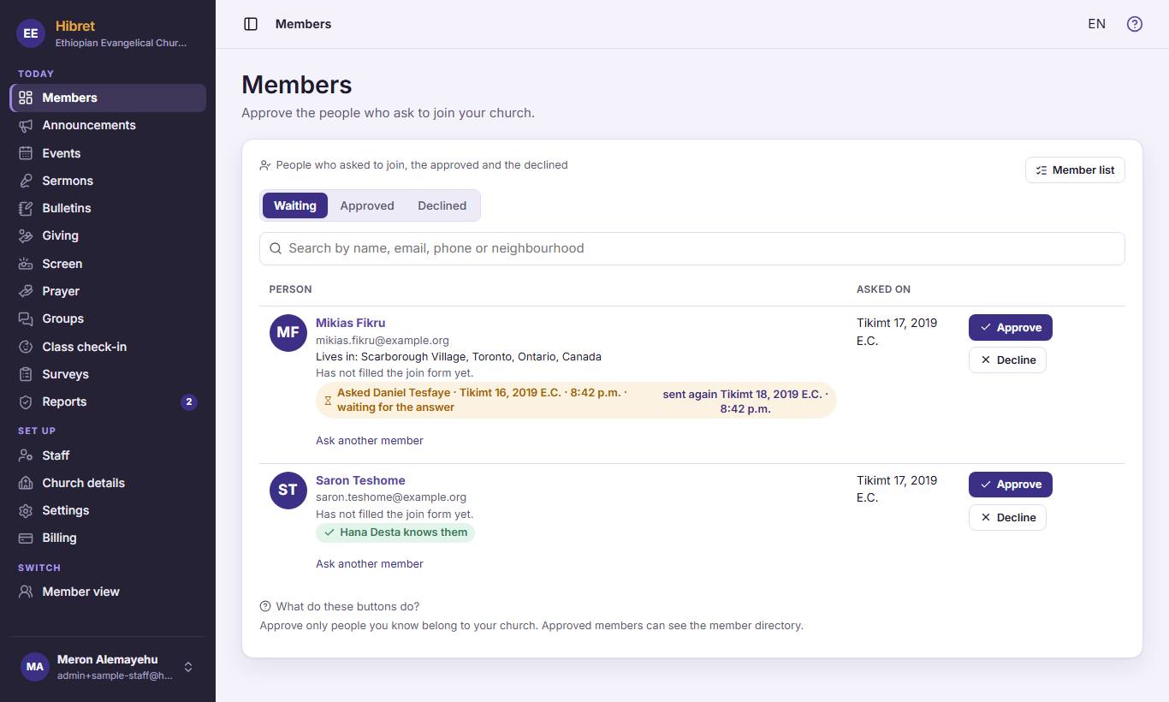Image resolution: width=1169 pixels, height=702 pixels.
Task: Approve Saron Teshome's join request
Action: (1010, 485)
